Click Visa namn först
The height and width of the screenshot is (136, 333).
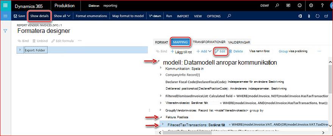(x=259, y=51)
